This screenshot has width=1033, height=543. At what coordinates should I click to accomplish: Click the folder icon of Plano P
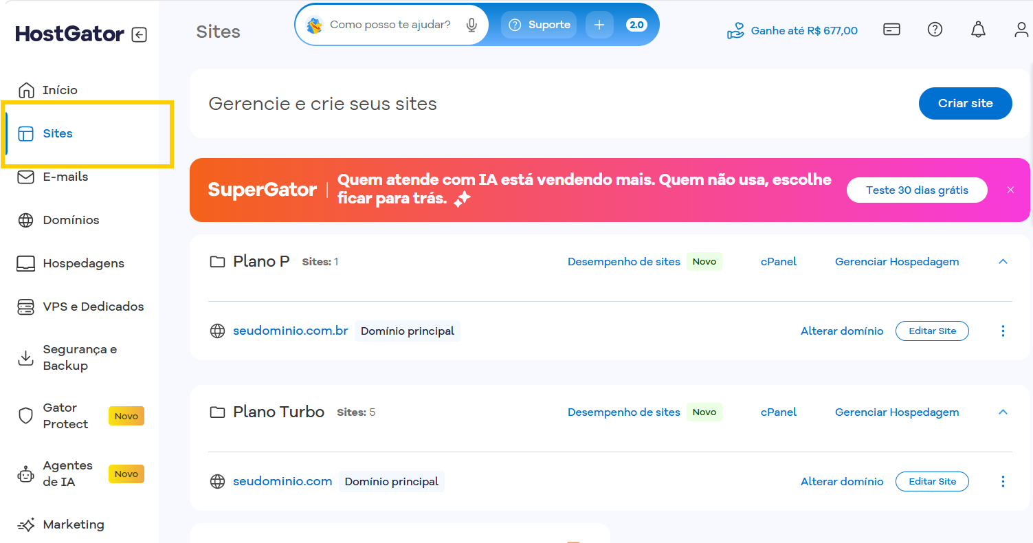tap(217, 262)
